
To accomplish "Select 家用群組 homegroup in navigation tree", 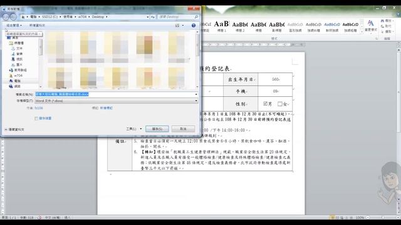I will pyautogui.click(x=18, y=70).
